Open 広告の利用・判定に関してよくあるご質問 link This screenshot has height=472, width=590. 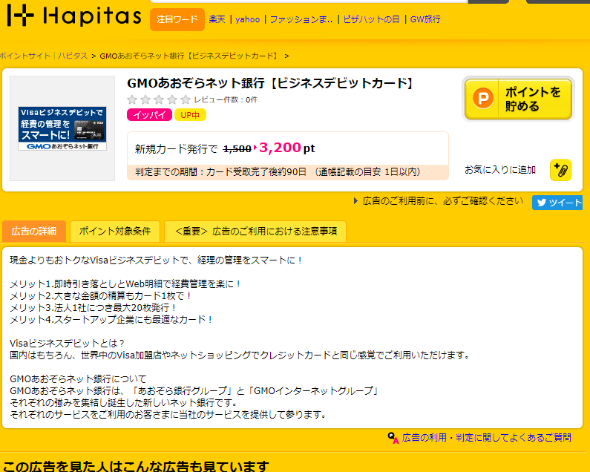[487, 438]
